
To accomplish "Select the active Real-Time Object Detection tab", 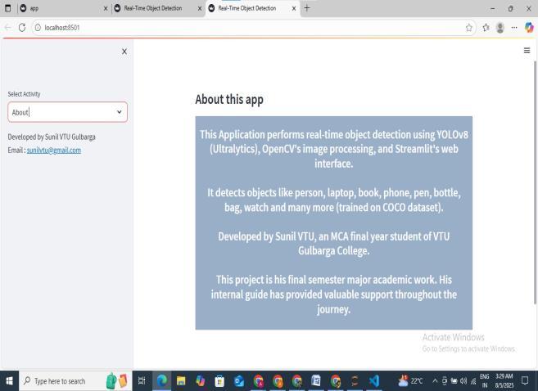I will click(x=252, y=8).
